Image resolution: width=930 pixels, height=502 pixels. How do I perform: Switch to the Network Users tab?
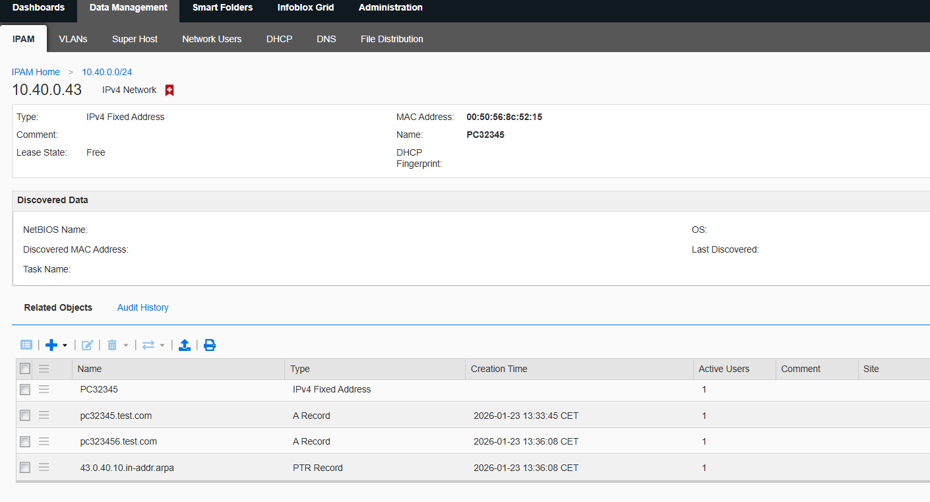point(212,39)
